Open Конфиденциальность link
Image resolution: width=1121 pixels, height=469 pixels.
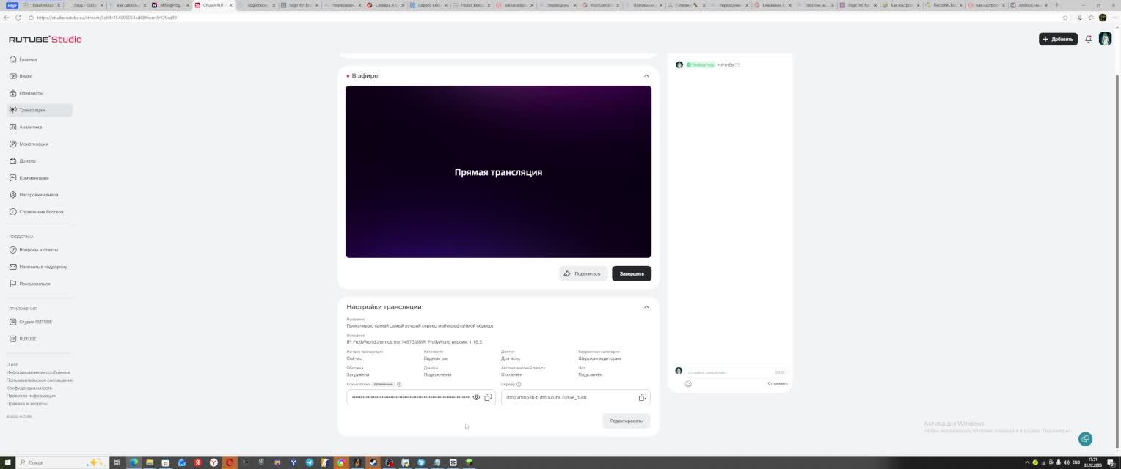pos(29,388)
